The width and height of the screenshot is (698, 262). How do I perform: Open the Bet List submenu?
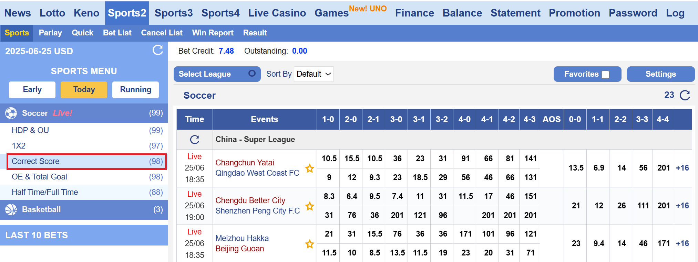coord(117,33)
